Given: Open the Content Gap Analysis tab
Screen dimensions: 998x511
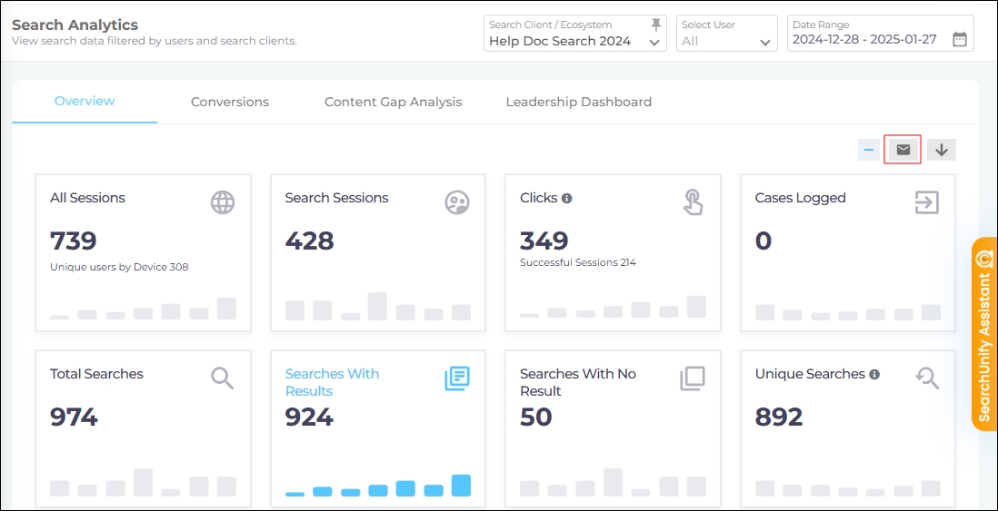Looking at the screenshot, I should [x=393, y=102].
